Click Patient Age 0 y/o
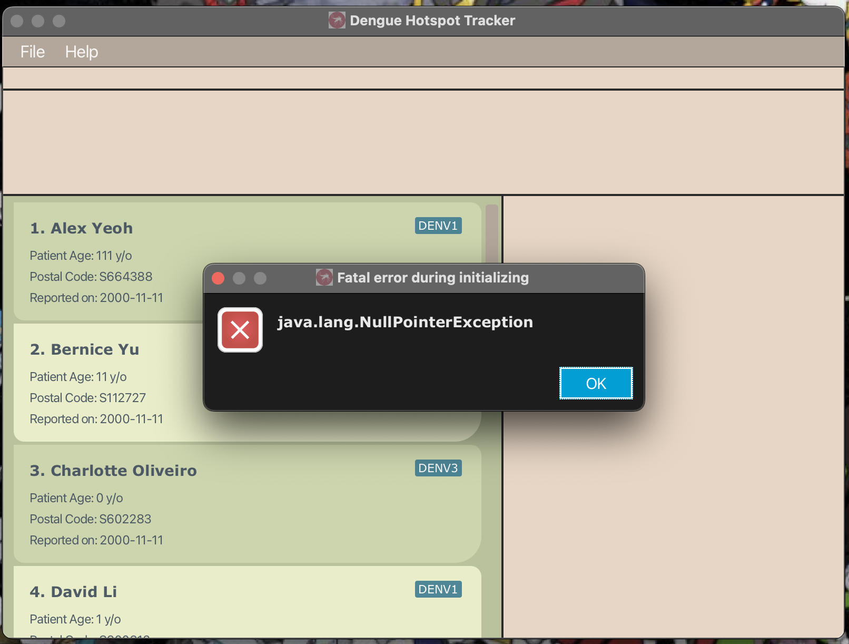849x644 pixels. point(76,498)
